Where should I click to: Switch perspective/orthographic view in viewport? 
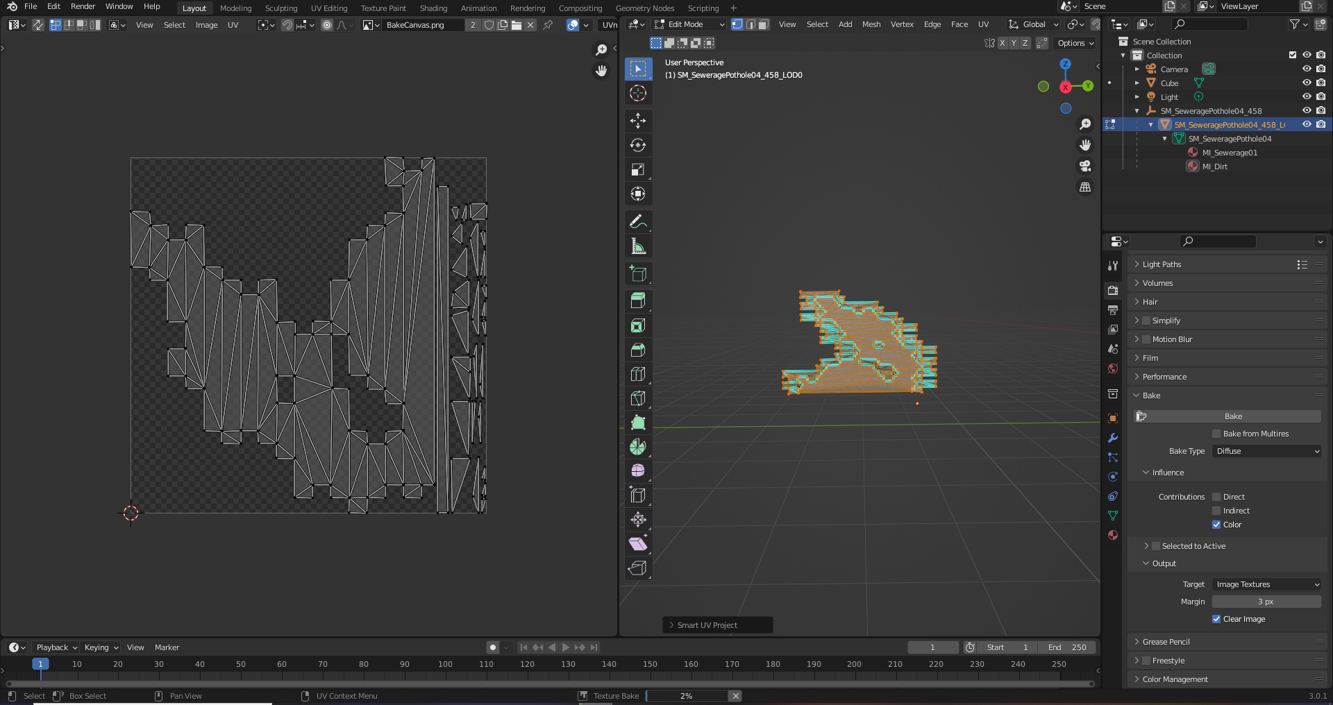point(1085,187)
